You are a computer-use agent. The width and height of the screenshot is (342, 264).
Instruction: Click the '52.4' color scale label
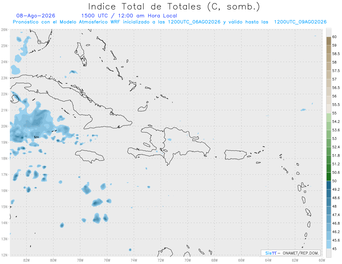coord(336,147)
